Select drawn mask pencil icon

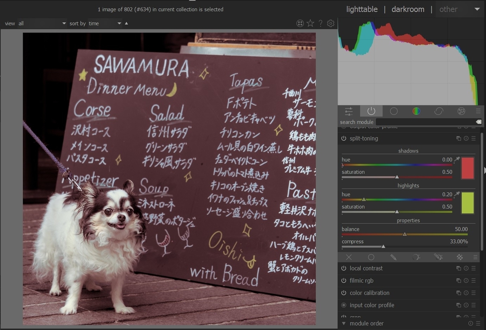[393, 257]
